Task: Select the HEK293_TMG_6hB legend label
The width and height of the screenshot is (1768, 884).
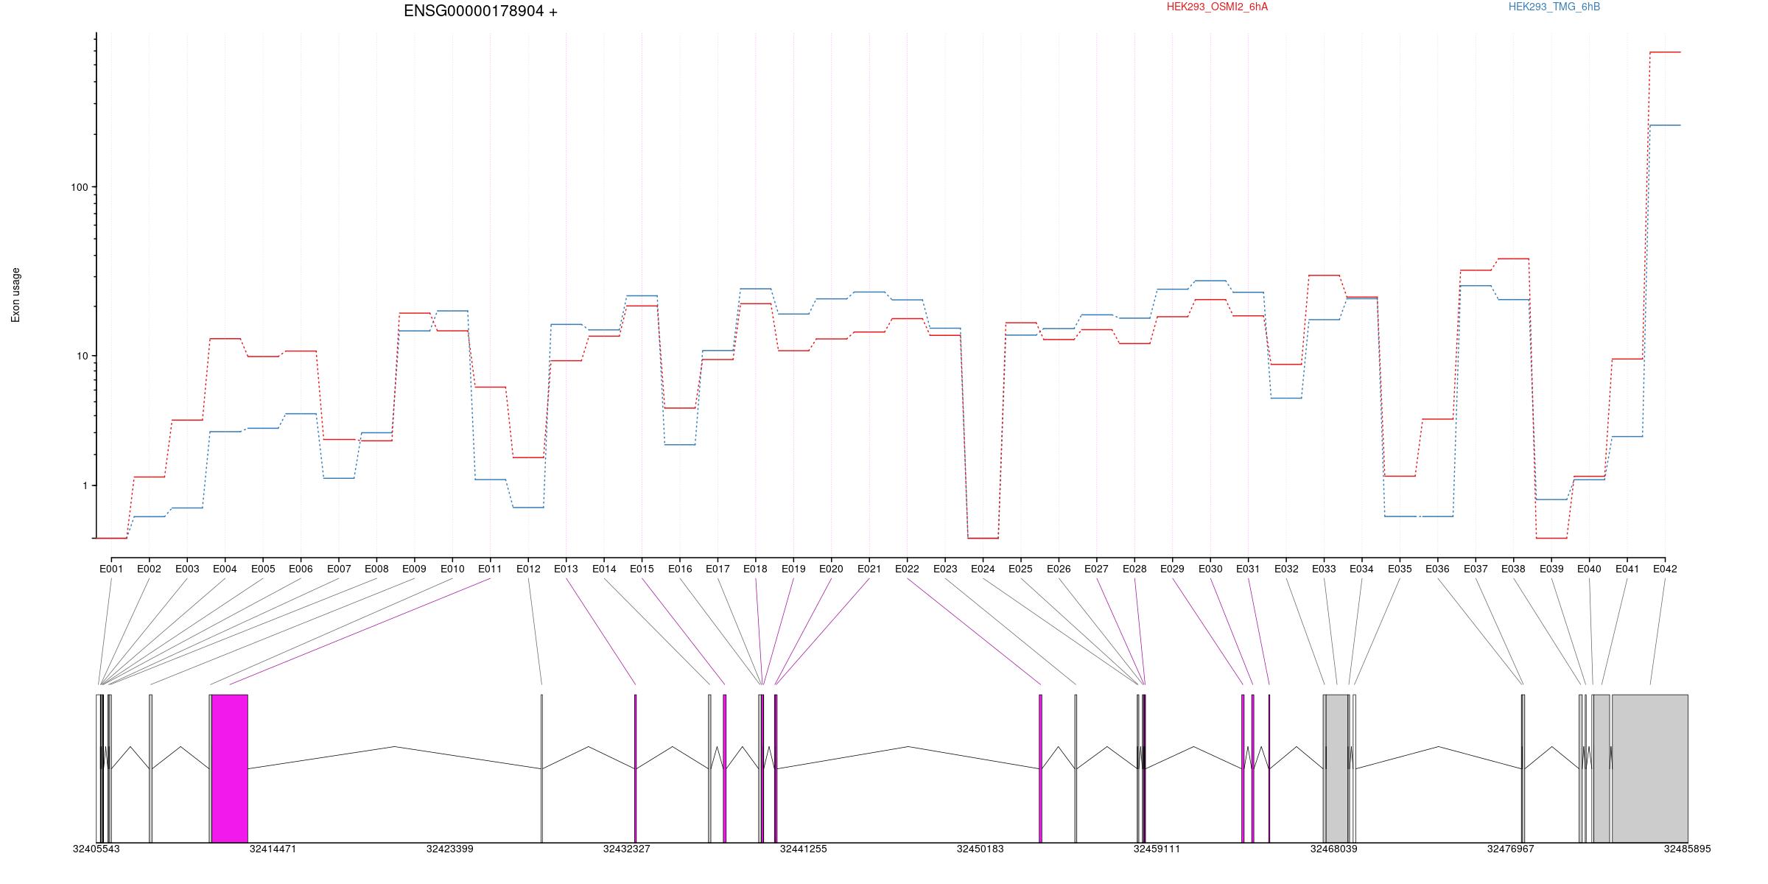Action: 1554,7
